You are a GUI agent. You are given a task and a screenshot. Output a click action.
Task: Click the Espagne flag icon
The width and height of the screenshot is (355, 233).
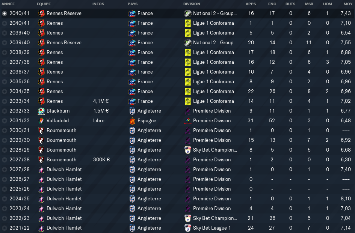point(132,120)
